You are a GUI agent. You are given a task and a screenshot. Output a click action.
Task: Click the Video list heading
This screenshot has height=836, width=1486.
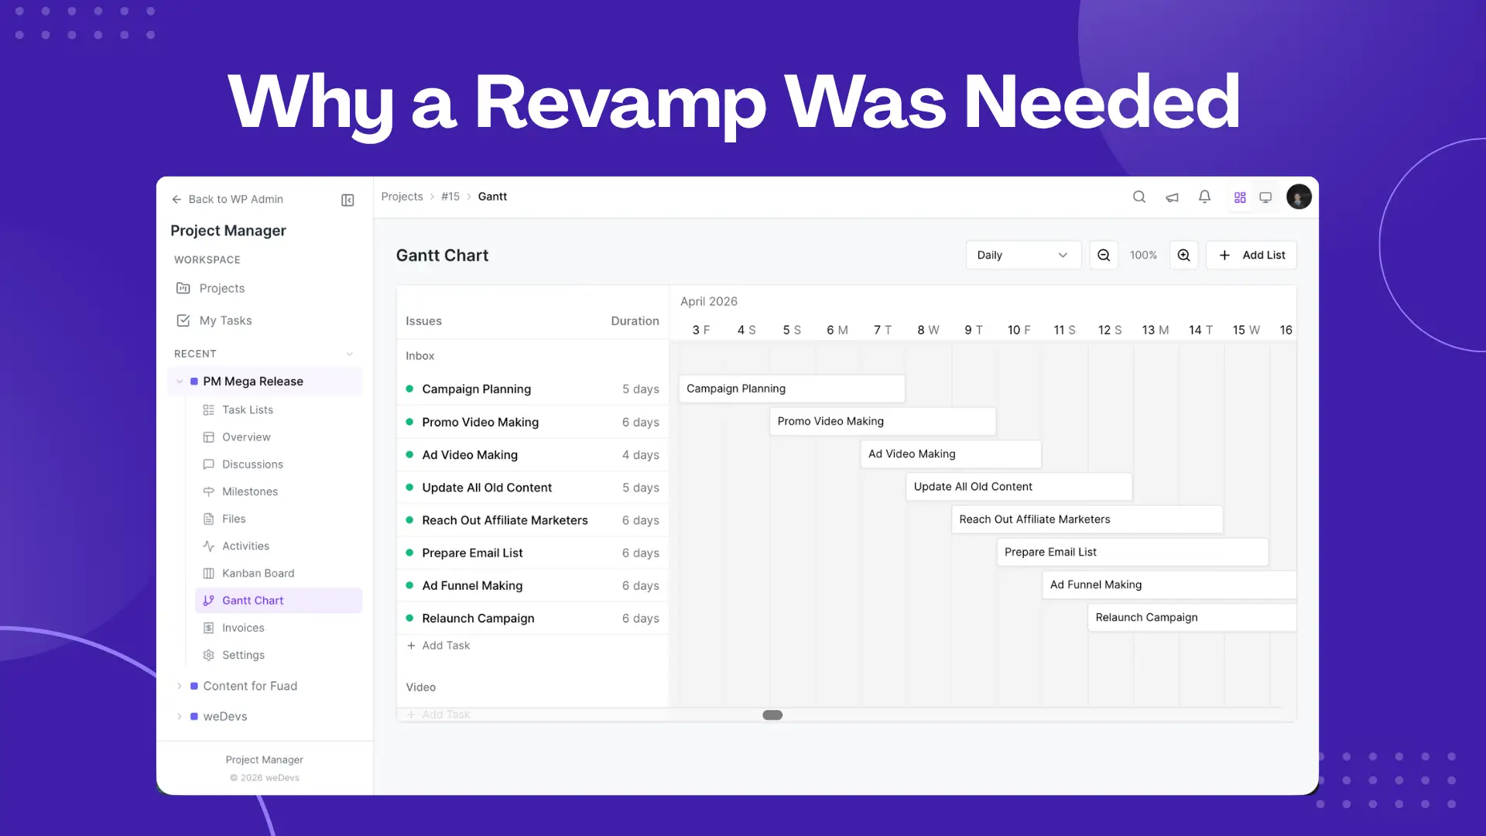[x=421, y=687]
